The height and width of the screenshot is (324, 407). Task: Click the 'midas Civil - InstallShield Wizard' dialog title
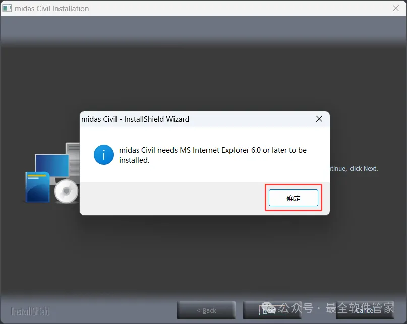[x=135, y=119]
